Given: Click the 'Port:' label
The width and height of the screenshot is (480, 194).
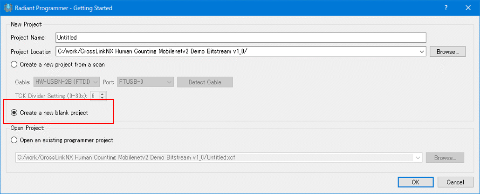Looking at the screenshot, I should coord(109,82).
